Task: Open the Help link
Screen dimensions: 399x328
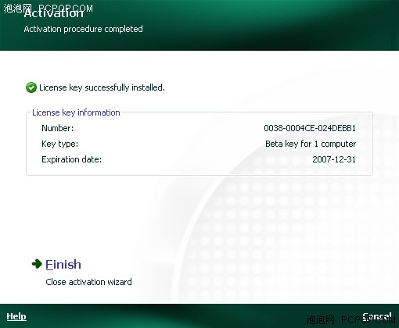Action: (16, 316)
